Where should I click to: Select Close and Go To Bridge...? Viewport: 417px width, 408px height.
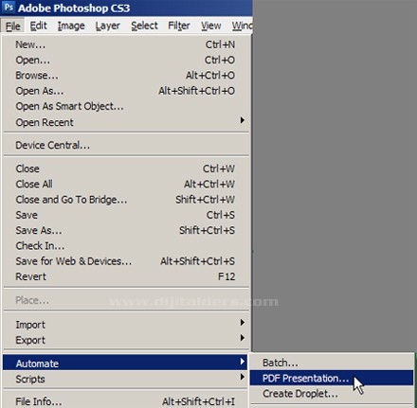pos(126,200)
